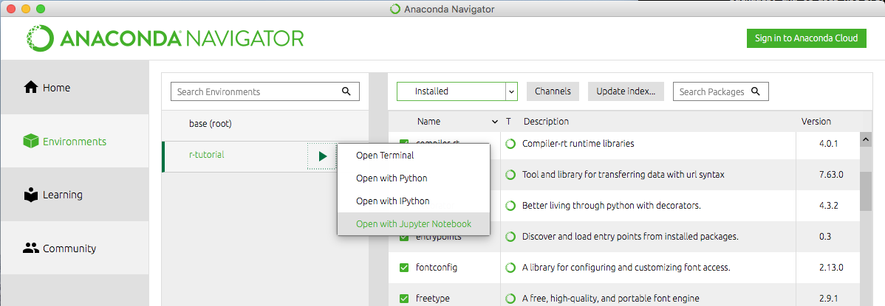Image resolution: width=885 pixels, height=306 pixels.
Task: Click the Home house icon
Action: 30,87
